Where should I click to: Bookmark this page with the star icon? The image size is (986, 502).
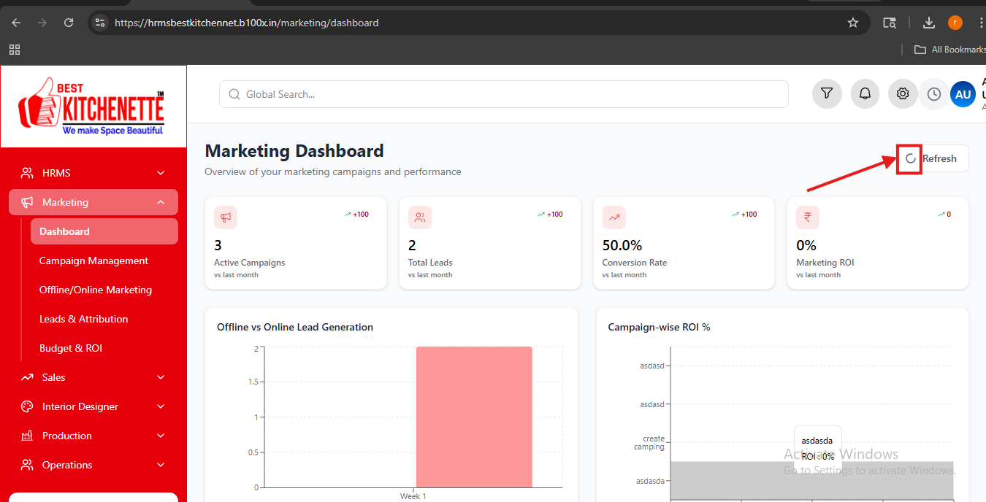pyautogui.click(x=852, y=23)
